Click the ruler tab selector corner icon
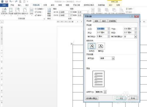The width and height of the screenshot is (147, 107). [x=2, y=22]
